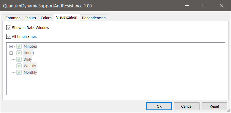Toggle the Daily timeframe checkmark
The width and height of the screenshot is (231, 113).
[x=19, y=59]
